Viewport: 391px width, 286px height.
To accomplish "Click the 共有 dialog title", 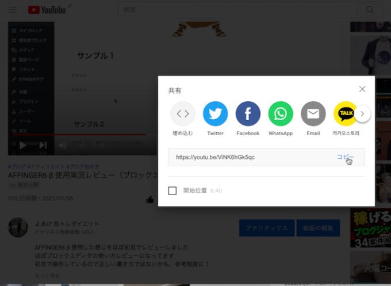I will click(175, 90).
